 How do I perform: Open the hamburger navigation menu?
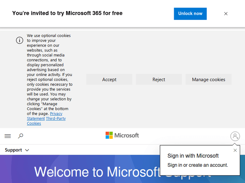[8, 136]
